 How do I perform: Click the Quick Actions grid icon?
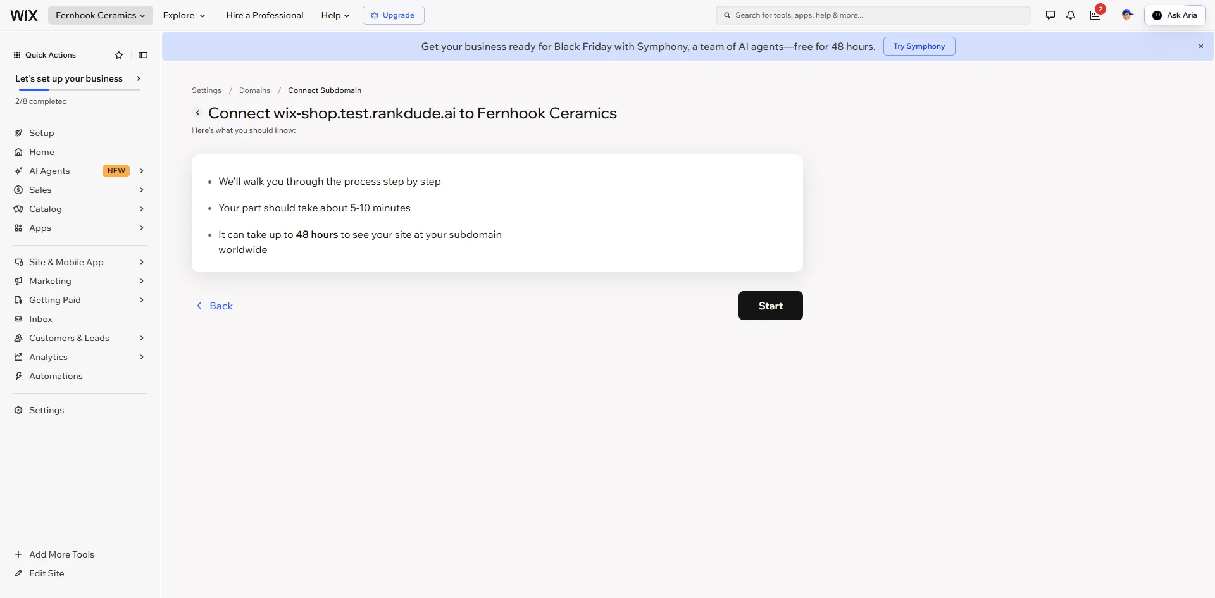pos(17,55)
